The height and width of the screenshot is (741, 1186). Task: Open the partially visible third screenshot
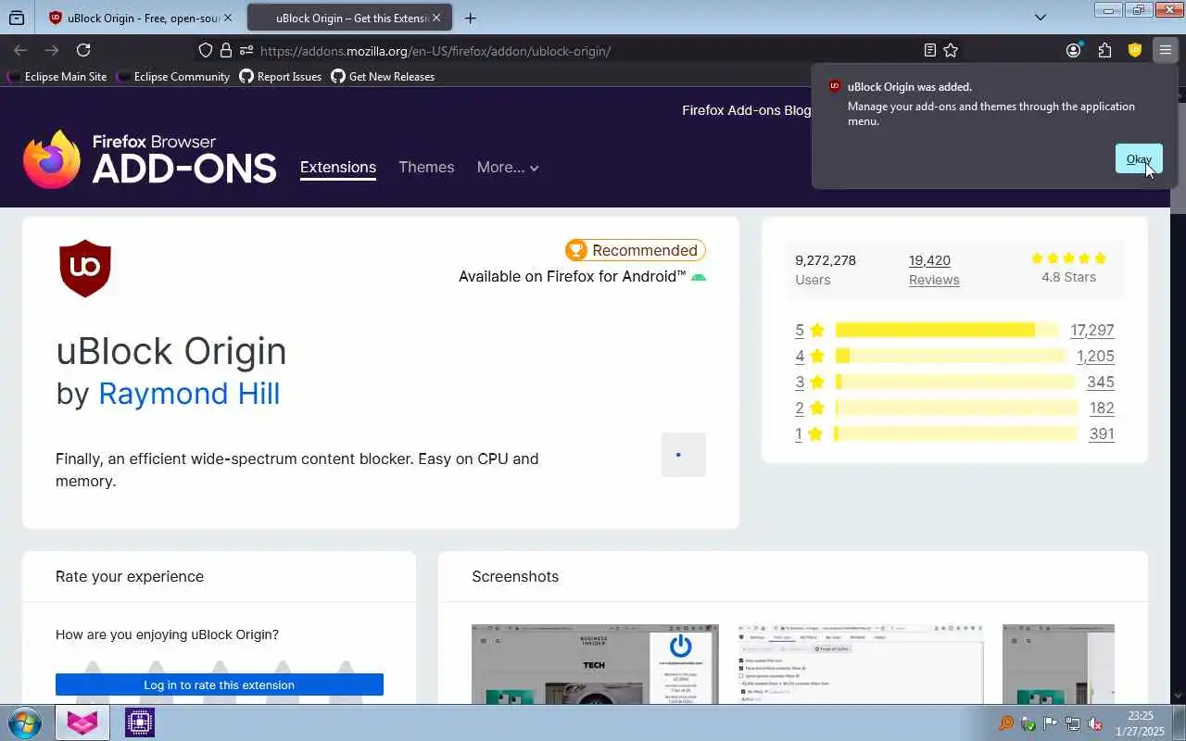[1058, 664]
